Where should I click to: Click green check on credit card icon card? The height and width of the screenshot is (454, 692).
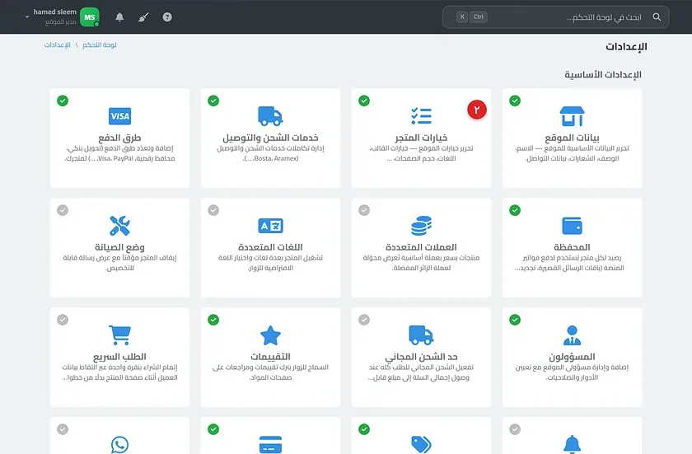[x=213, y=428]
